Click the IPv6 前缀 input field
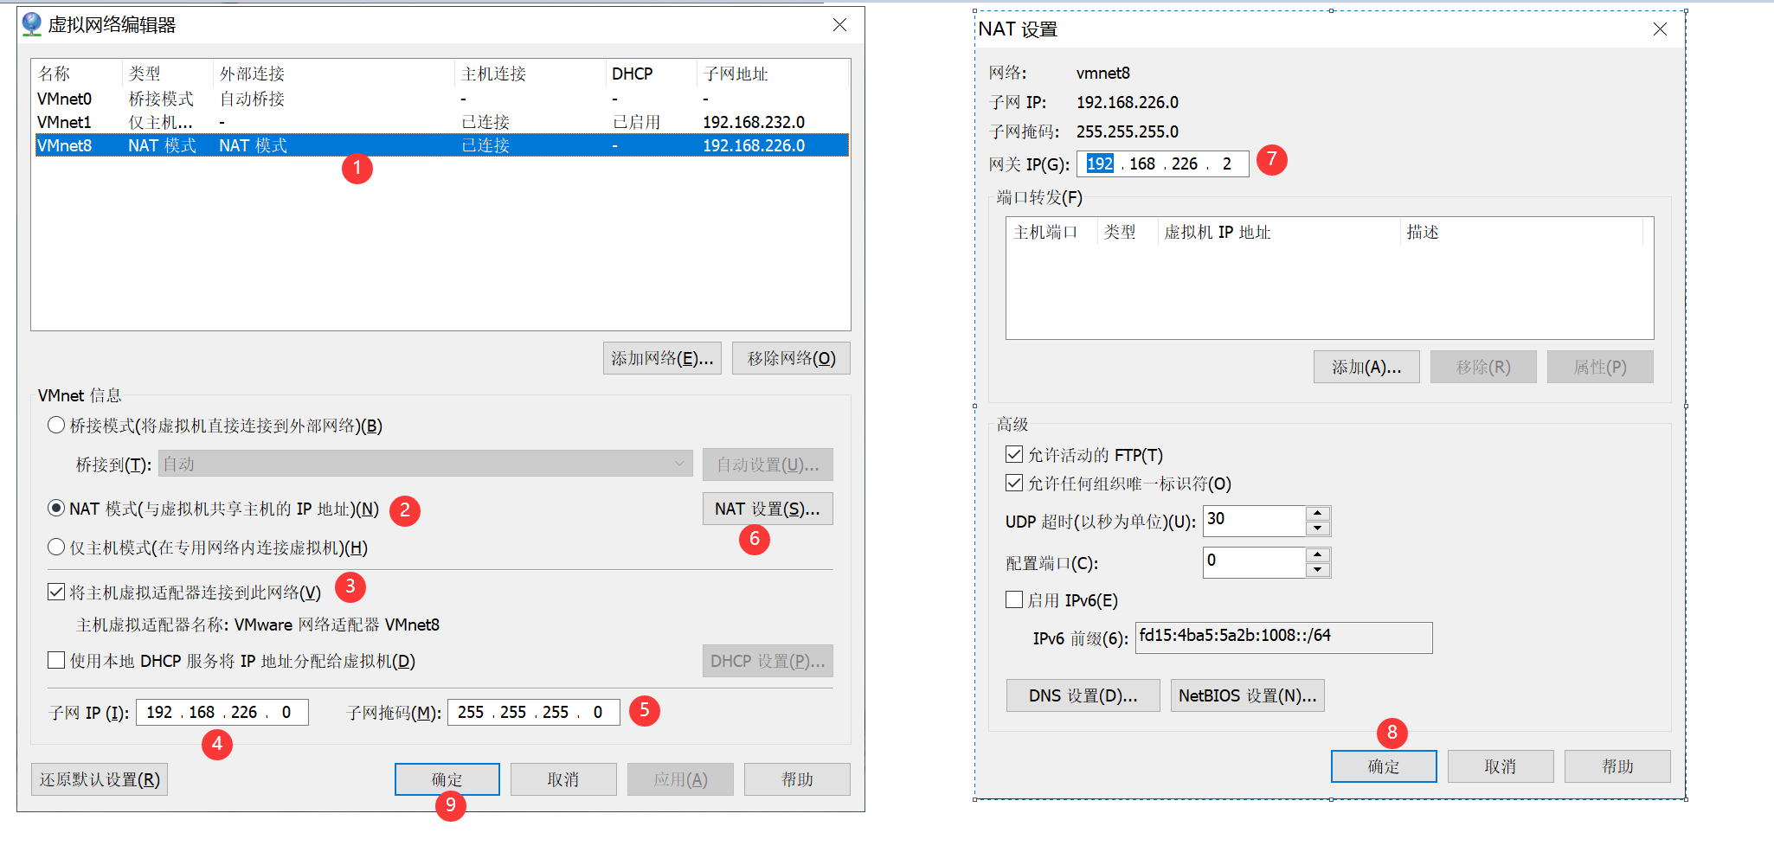The image size is (1774, 852). click(1283, 637)
